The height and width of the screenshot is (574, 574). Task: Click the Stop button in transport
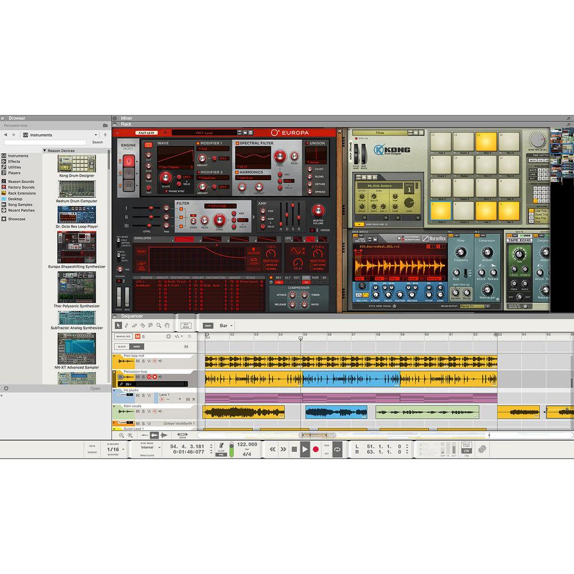point(294,449)
